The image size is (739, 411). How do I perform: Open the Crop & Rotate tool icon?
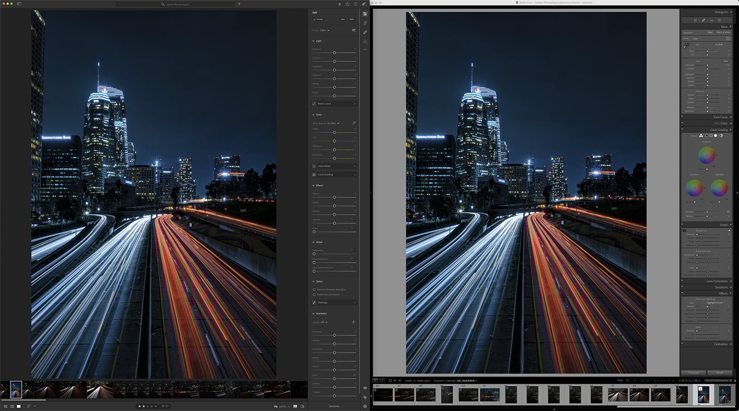(x=365, y=23)
